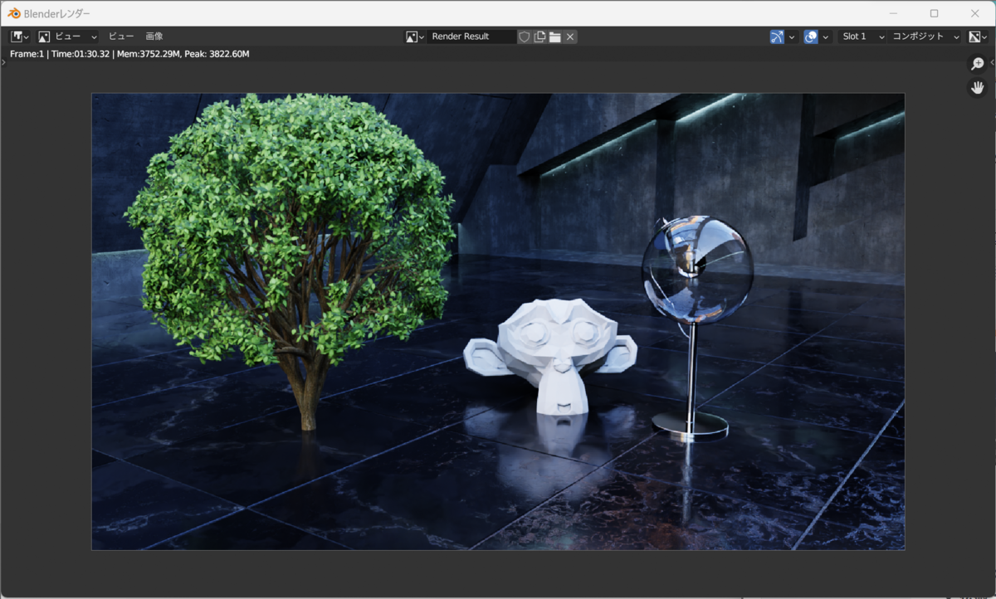Image resolution: width=996 pixels, height=599 pixels.
Task: Toggle the gizmo display button
Action: coord(777,37)
